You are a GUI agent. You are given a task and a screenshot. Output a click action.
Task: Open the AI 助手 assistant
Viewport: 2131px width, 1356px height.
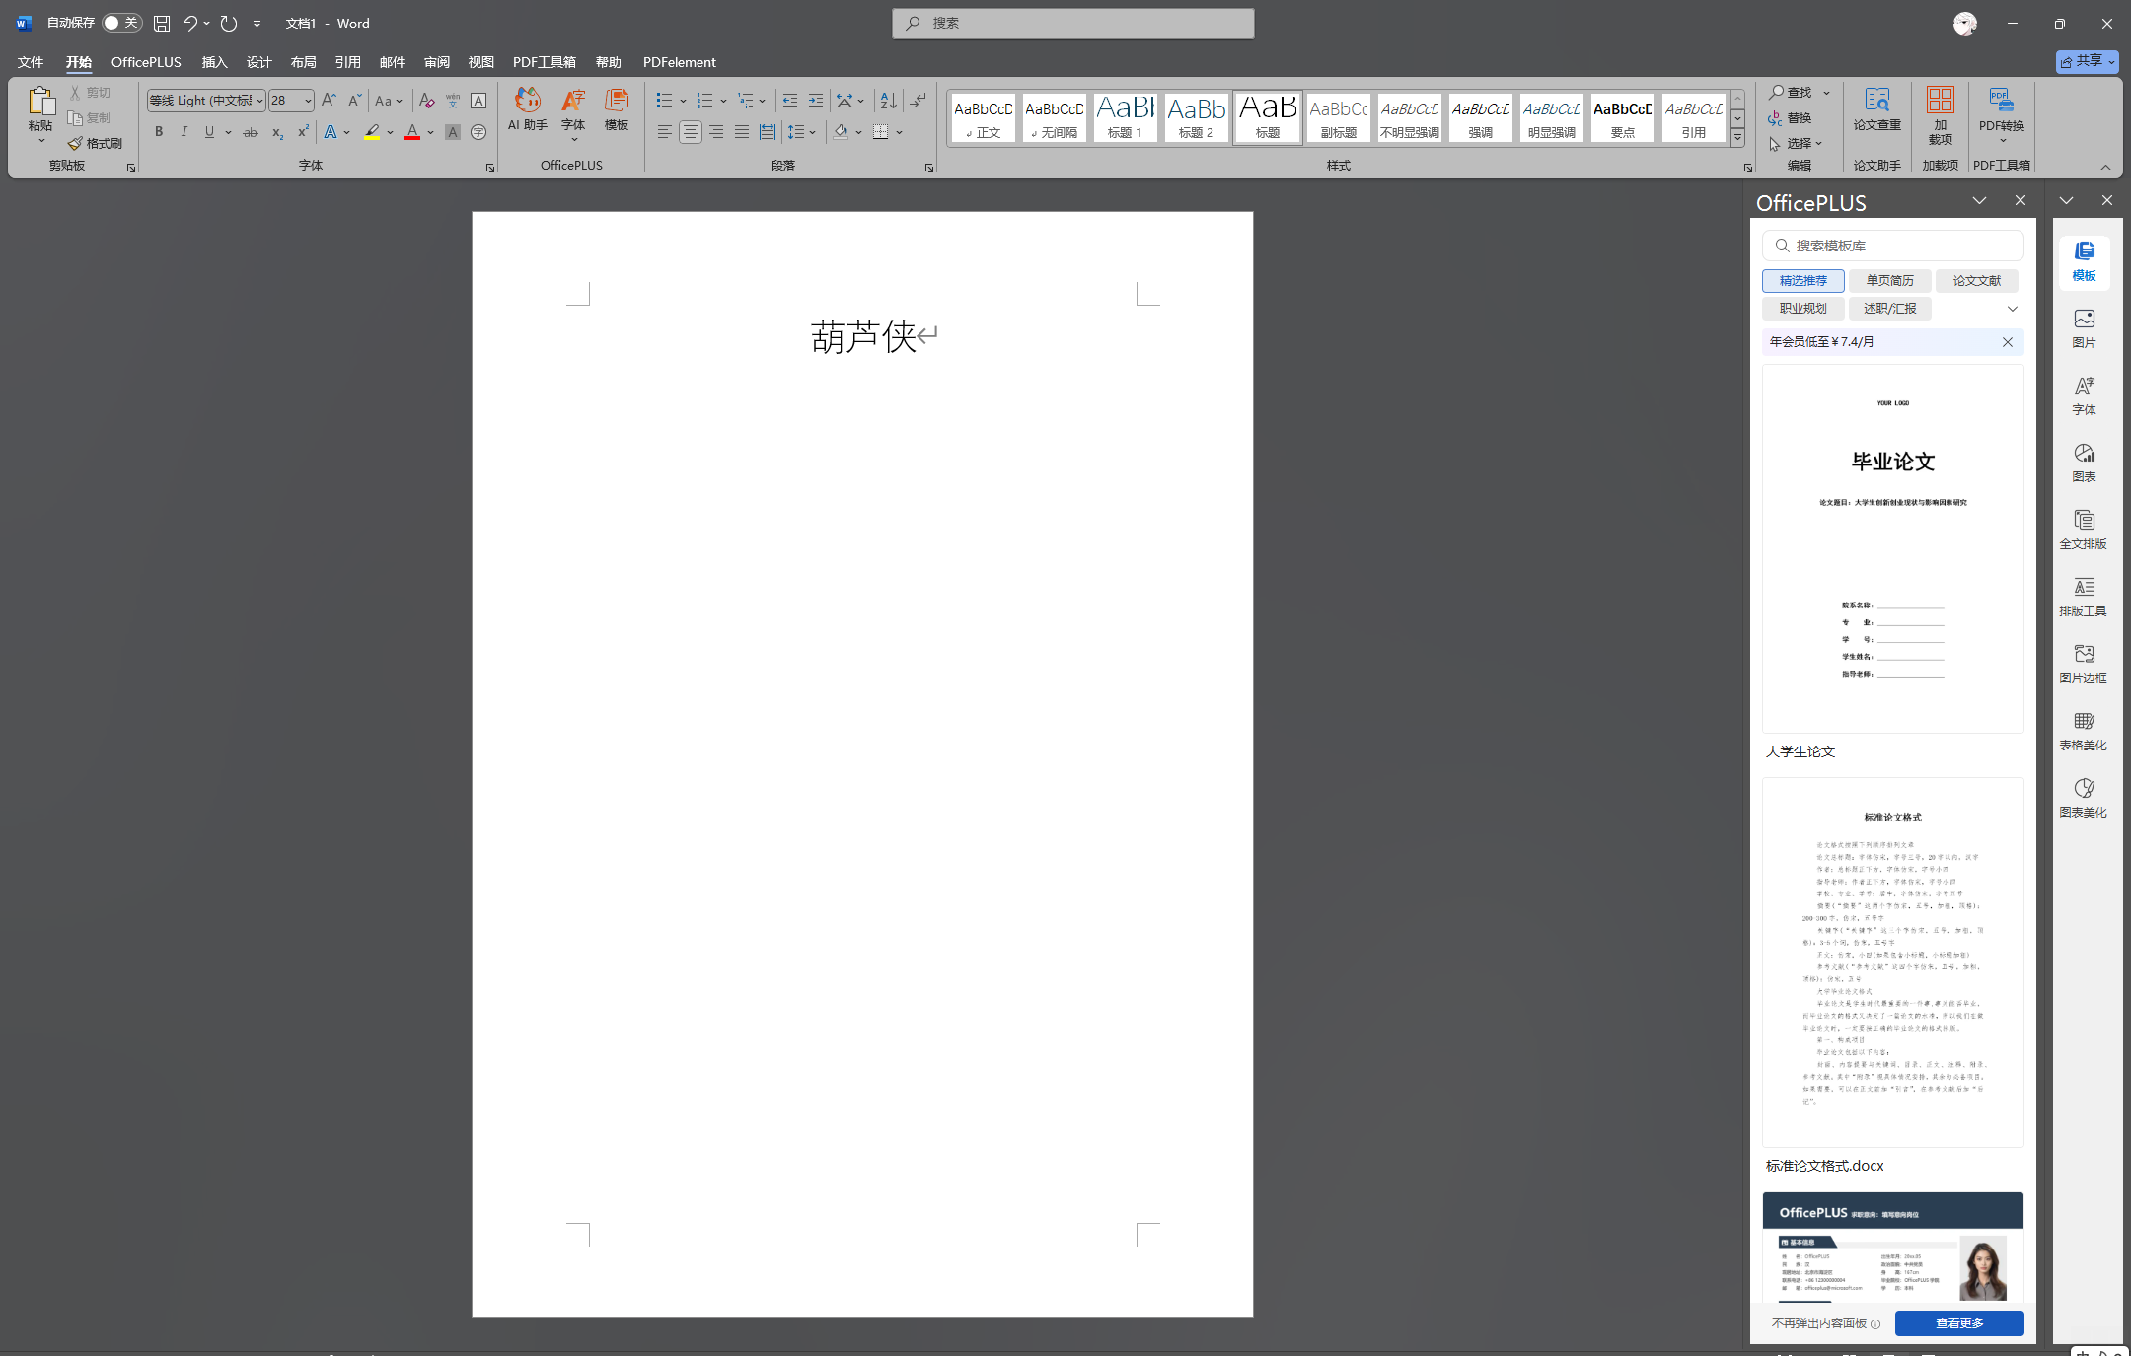click(527, 109)
